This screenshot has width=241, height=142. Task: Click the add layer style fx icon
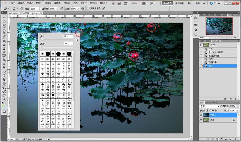(212, 139)
